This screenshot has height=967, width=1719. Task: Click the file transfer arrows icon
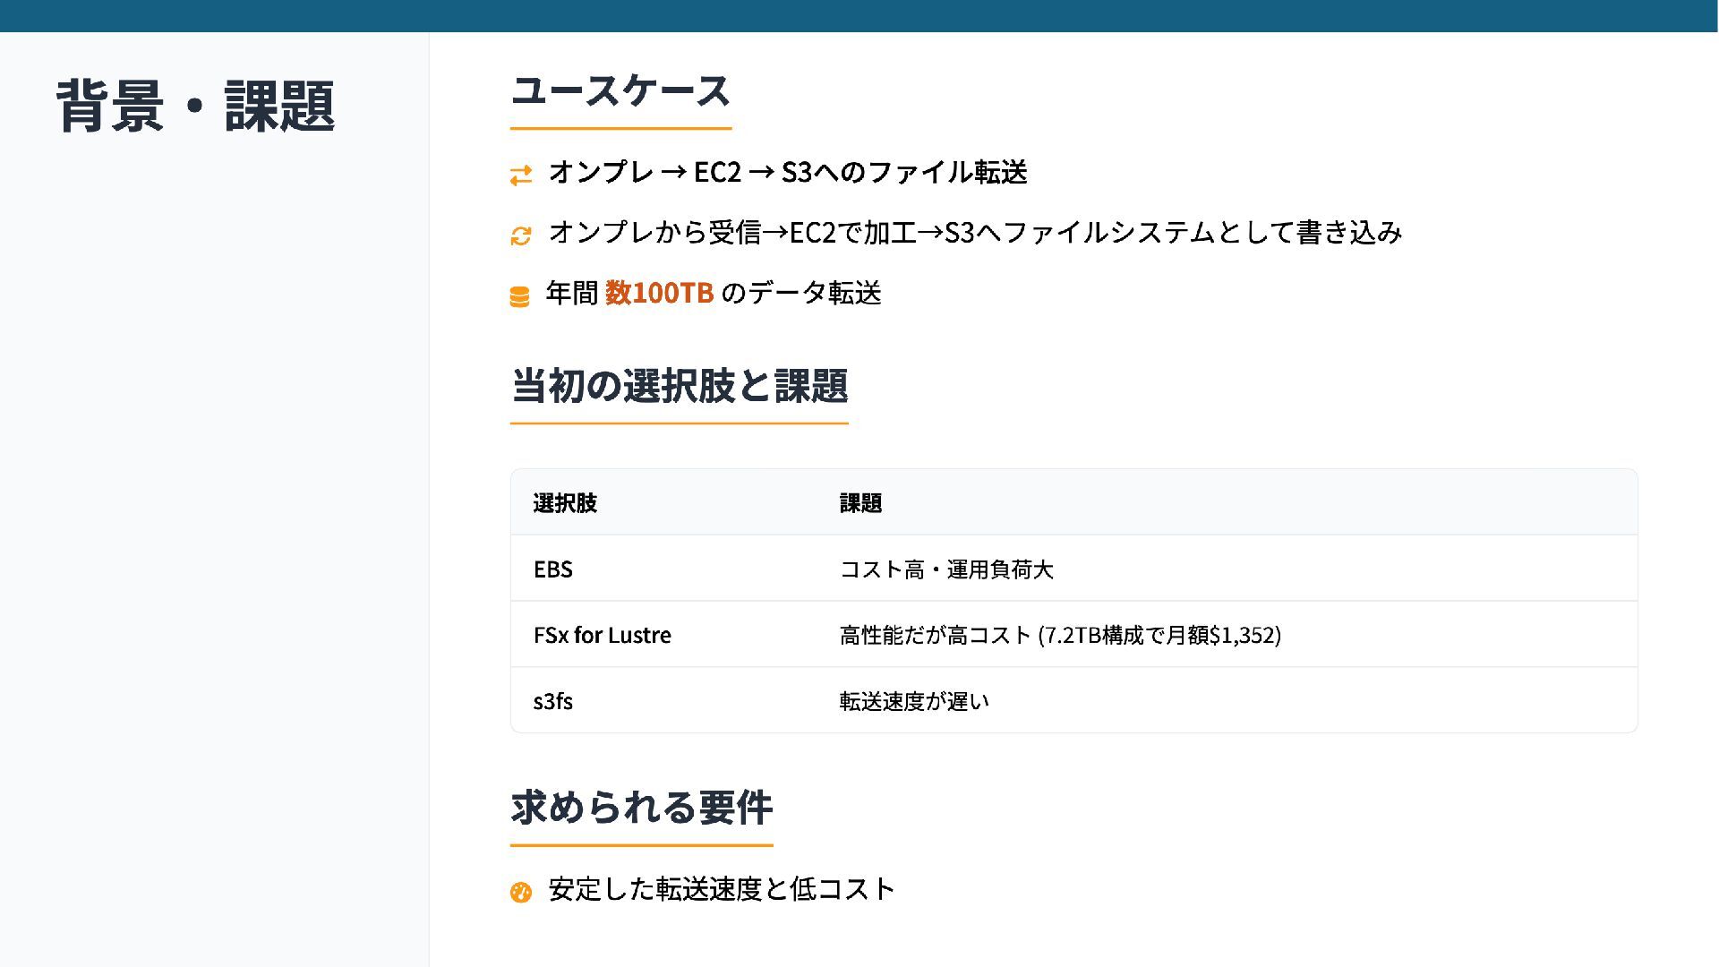520,175
